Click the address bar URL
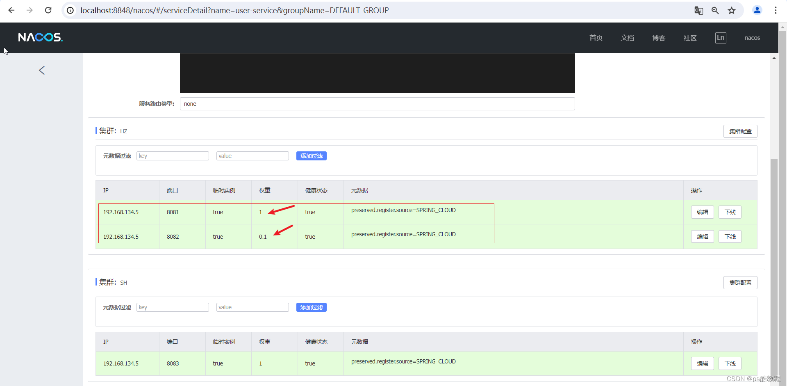Image resolution: width=787 pixels, height=386 pixels. pos(234,10)
